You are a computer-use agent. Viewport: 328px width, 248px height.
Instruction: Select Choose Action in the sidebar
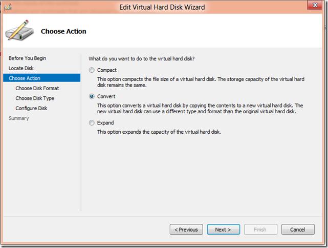pos(42,78)
